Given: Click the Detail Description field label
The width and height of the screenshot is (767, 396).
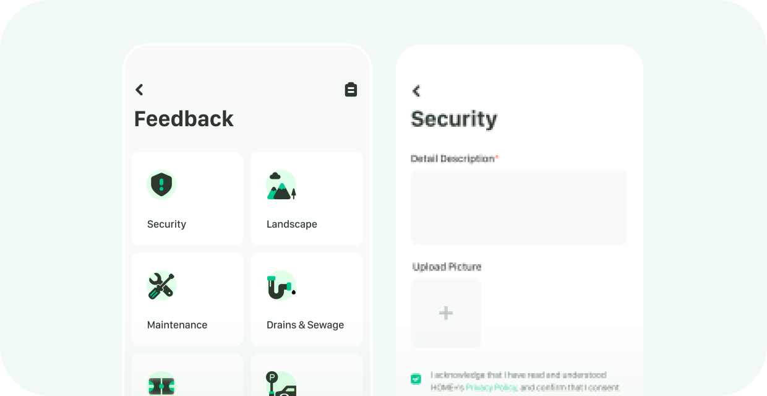Looking at the screenshot, I should [x=455, y=159].
